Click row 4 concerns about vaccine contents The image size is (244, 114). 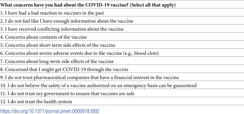(122, 37)
